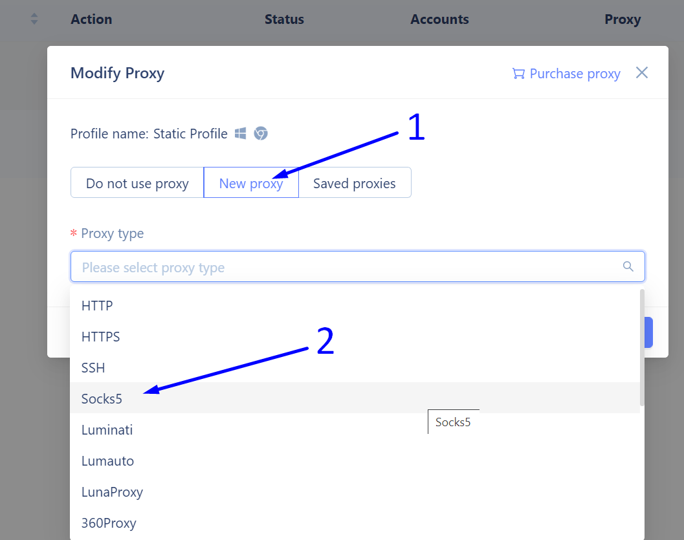Select the Do not use proxy option
The width and height of the screenshot is (684, 540).
[x=137, y=182]
